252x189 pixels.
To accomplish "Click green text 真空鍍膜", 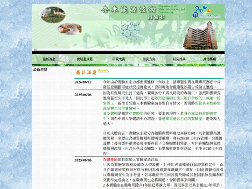I will [111, 113].
